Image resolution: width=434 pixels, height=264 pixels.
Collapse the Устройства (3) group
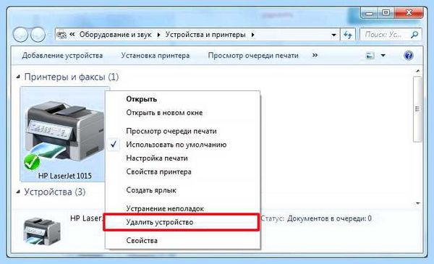18,192
